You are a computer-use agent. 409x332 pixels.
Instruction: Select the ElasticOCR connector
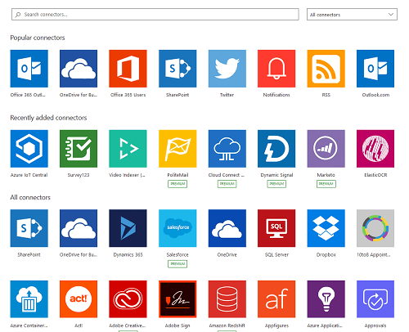375,149
